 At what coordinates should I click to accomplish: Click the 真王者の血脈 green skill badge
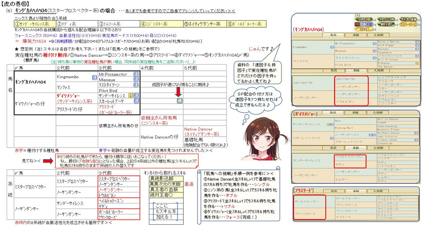[408, 19]
